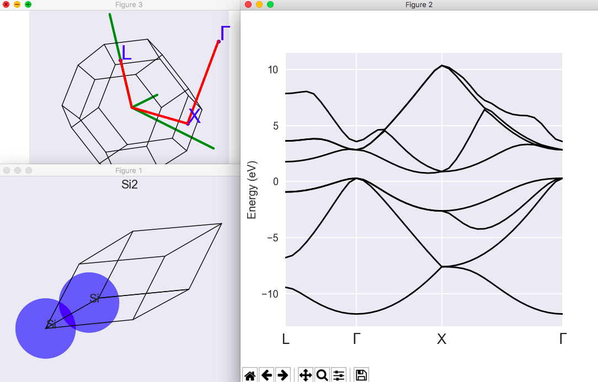Click the L tick label on band plot axis
The height and width of the screenshot is (382, 598).
coord(286,339)
